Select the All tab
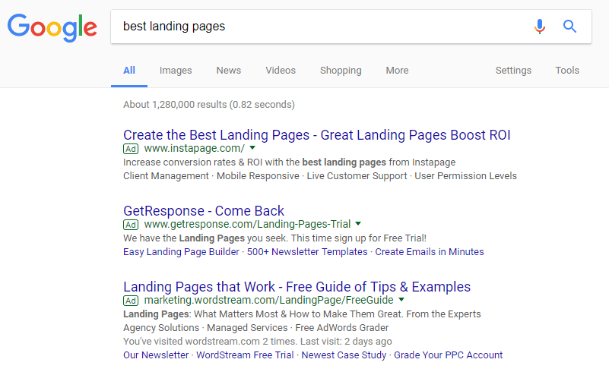 [129, 70]
